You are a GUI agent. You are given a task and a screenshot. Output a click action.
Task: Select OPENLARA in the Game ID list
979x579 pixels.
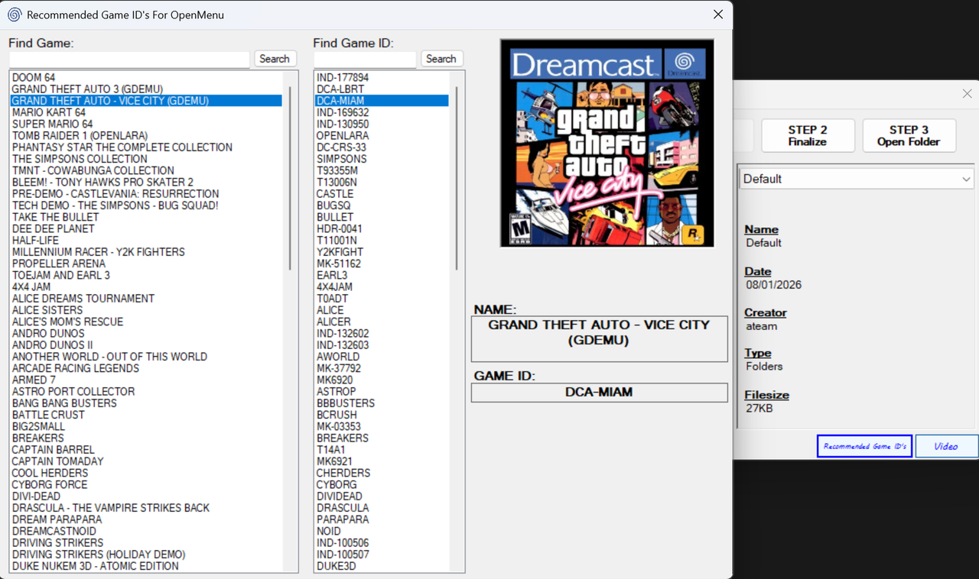pos(343,136)
